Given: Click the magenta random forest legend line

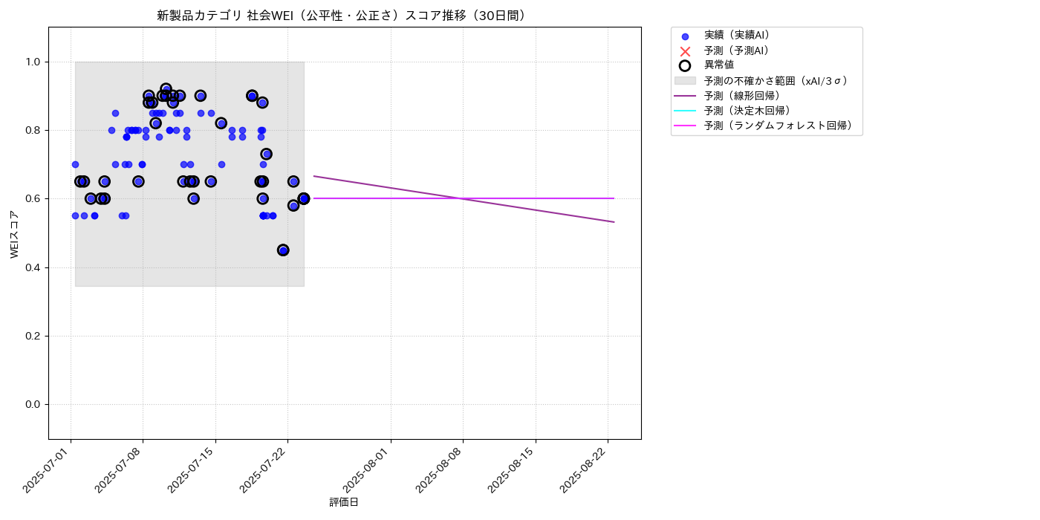Looking at the screenshot, I should 685,126.
